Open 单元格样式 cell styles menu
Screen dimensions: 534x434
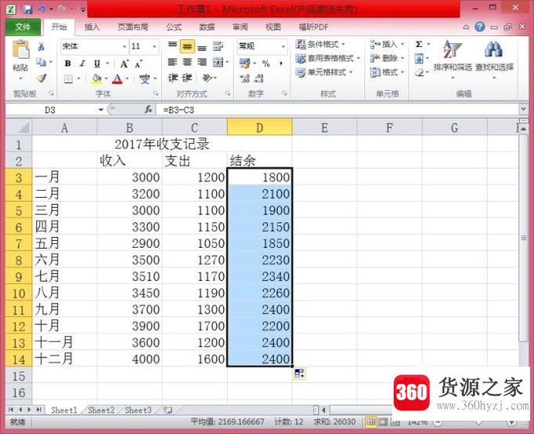(x=324, y=72)
